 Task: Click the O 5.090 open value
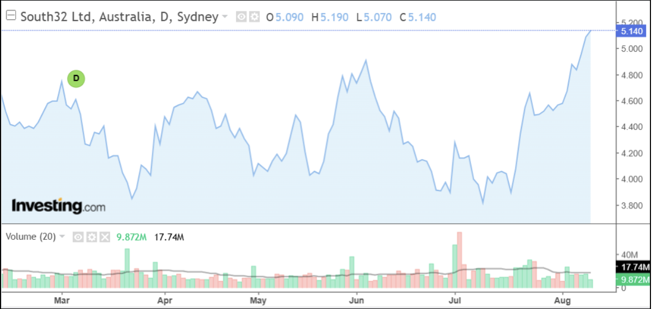pos(285,17)
